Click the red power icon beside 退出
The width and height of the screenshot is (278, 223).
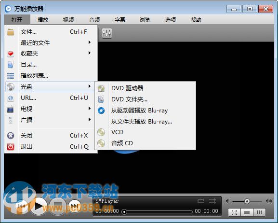click(x=11, y=147)
